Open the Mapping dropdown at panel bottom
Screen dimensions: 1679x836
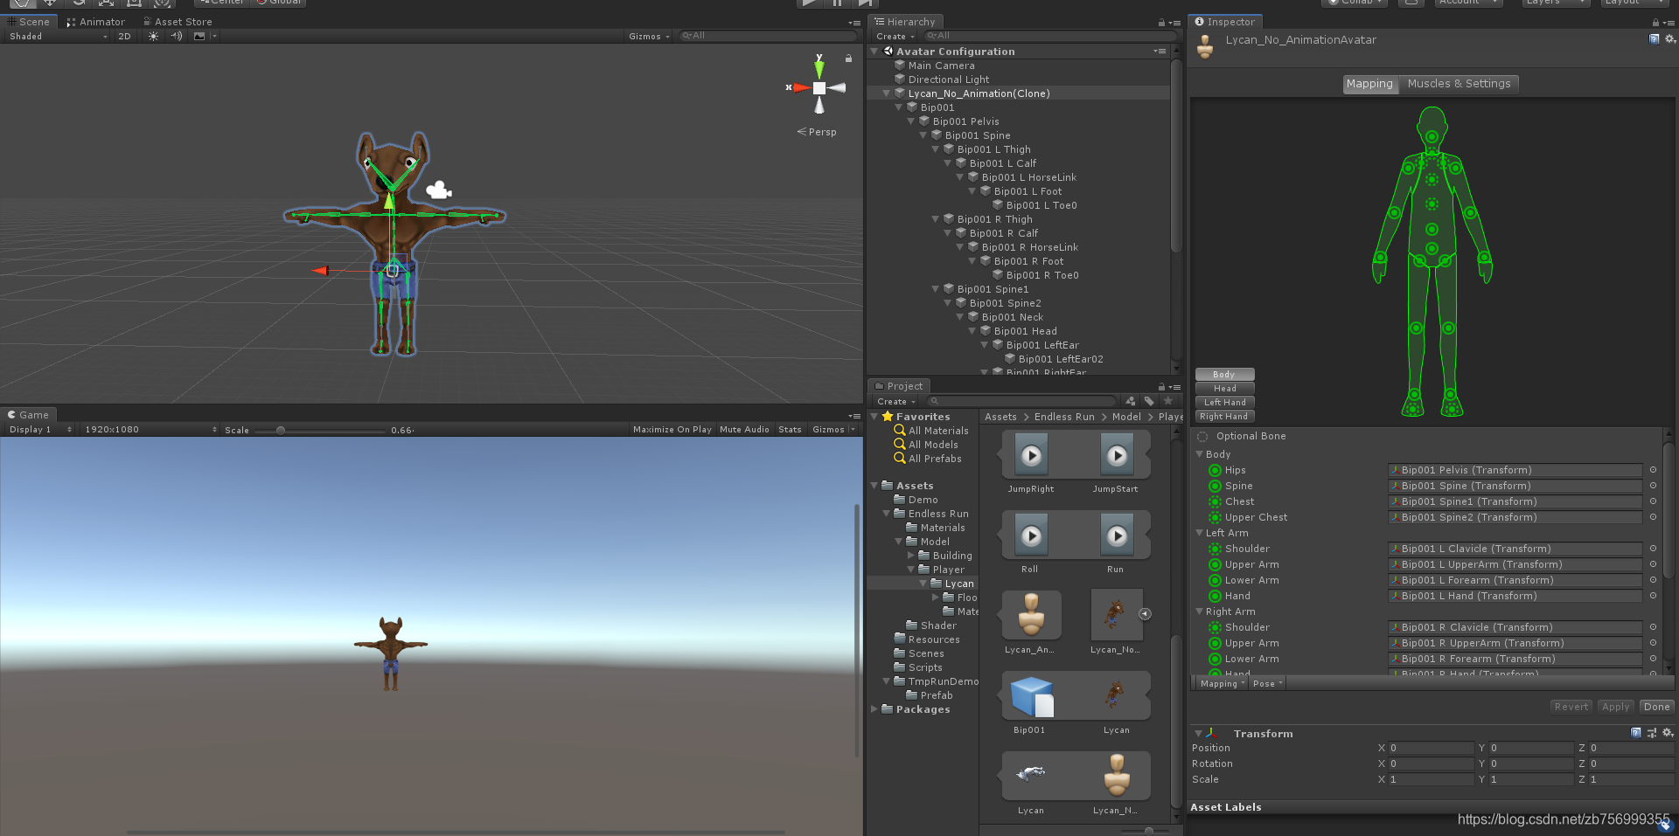(x=1223, y=684)
